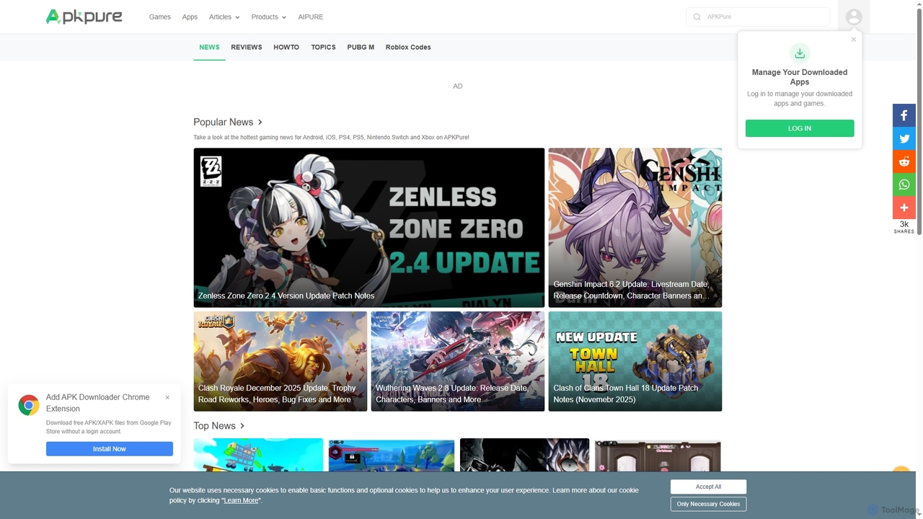Switch to the REVIEWS tab

point(247,47)
